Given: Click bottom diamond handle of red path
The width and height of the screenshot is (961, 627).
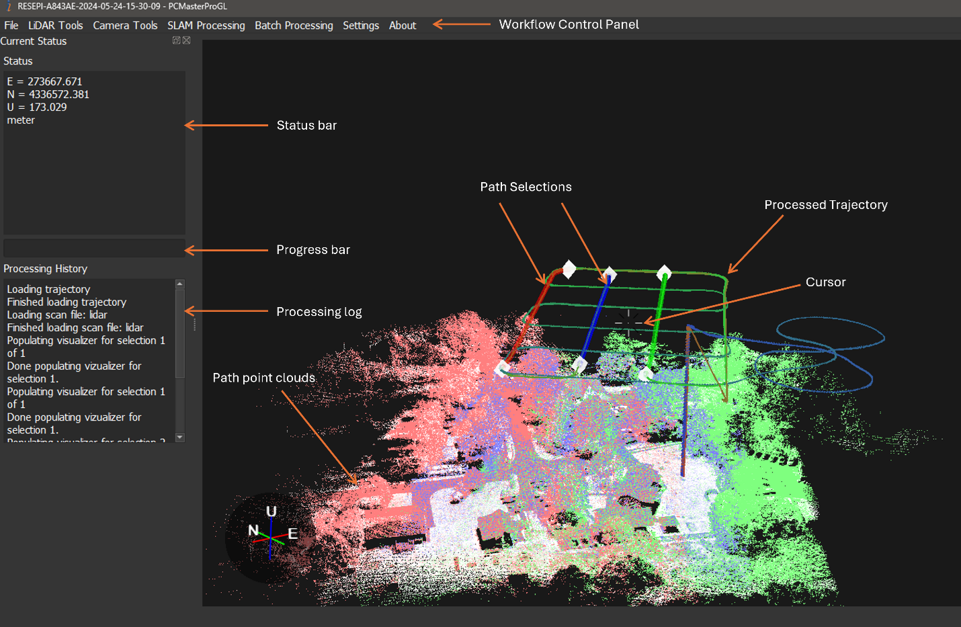Looking at the screenshot, I should [x=503, y=368].
